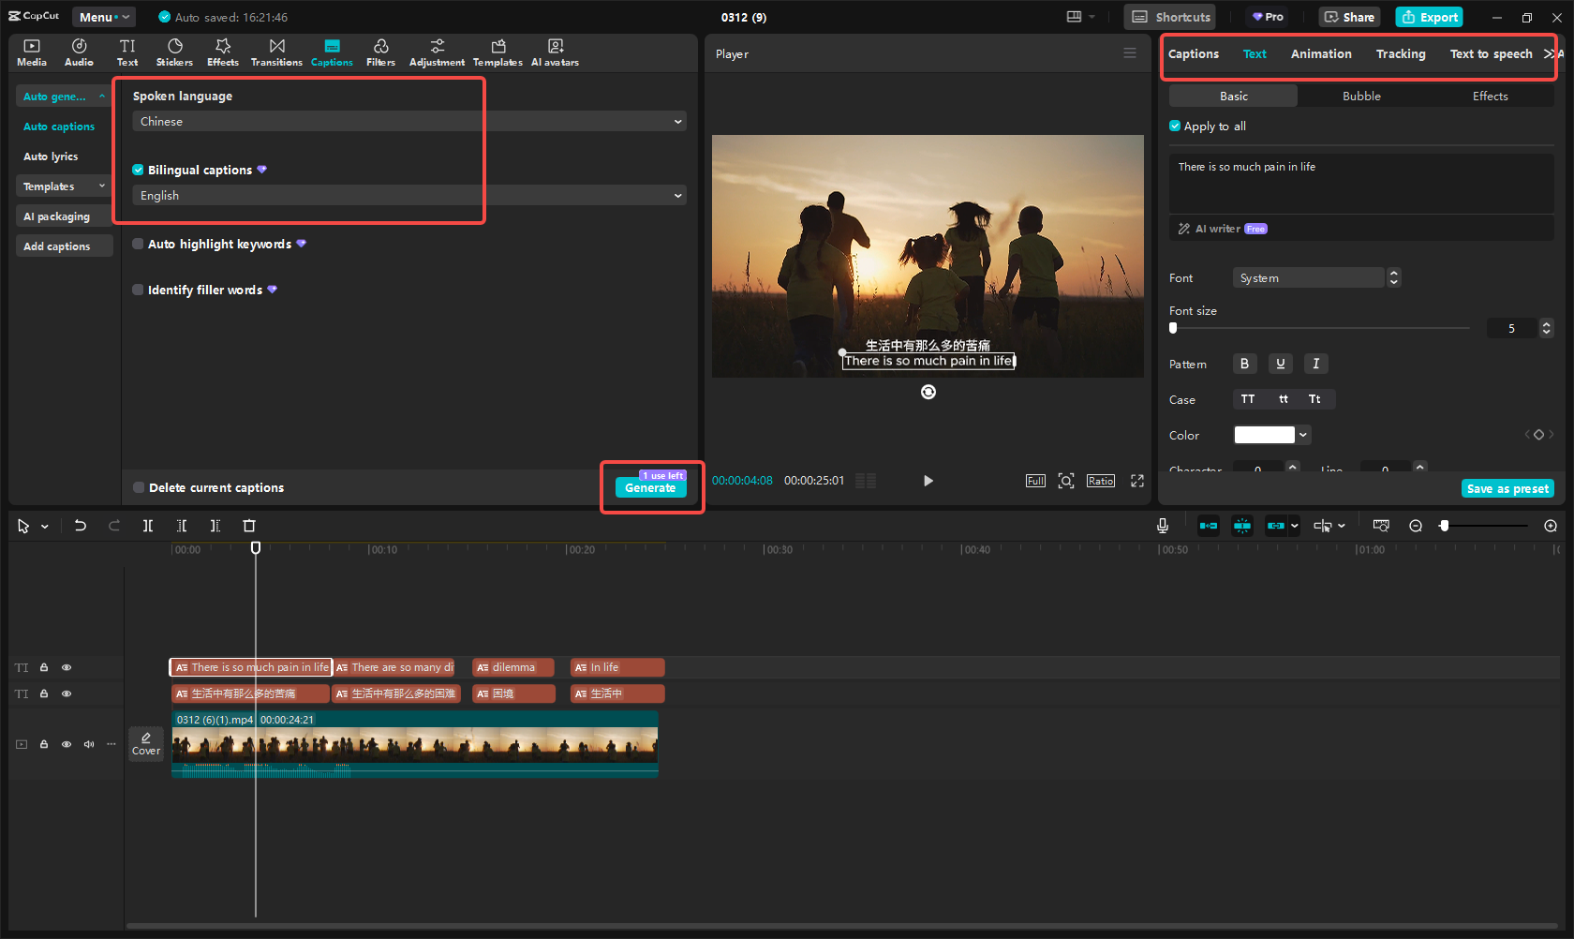Click the undo arrow in timeline toolbar

pyautogui.click(x=81, y=526)
